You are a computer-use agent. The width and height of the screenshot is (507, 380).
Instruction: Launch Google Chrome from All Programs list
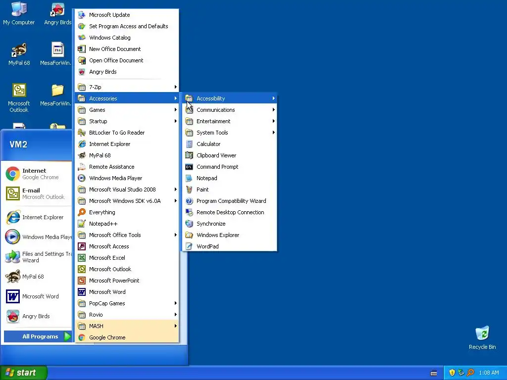(x=127, y=337)
